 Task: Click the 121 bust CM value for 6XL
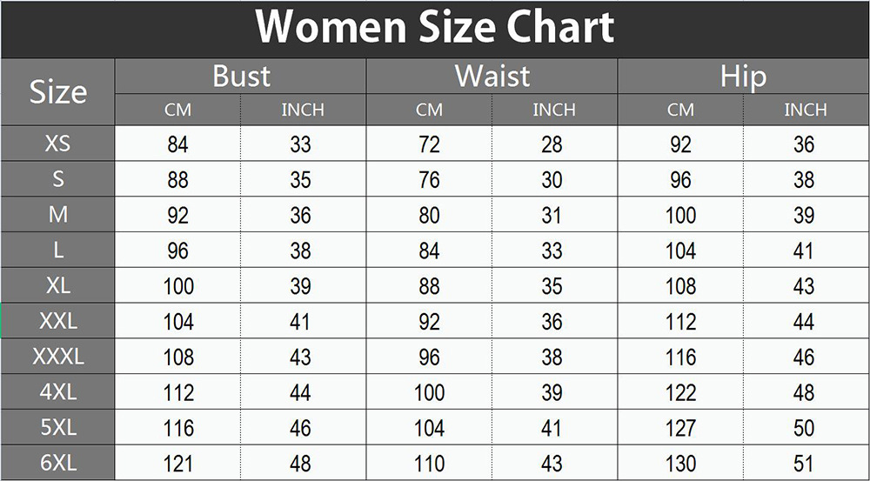tap(178, 464)
